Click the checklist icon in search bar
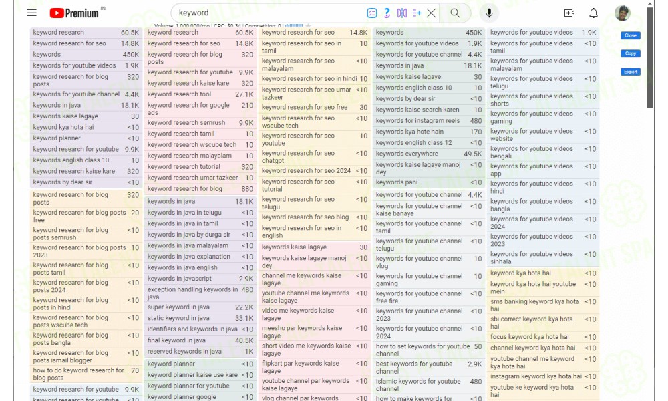Image resolution: width=668 pixels, height=401 pixels. (372, 13)
